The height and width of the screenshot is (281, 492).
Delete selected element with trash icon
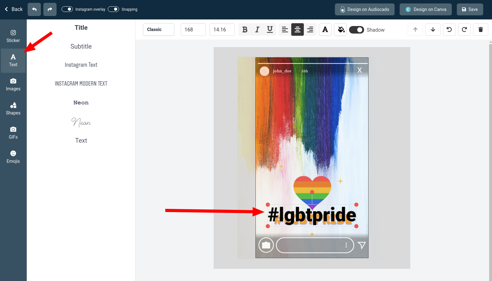click(480, 29)
